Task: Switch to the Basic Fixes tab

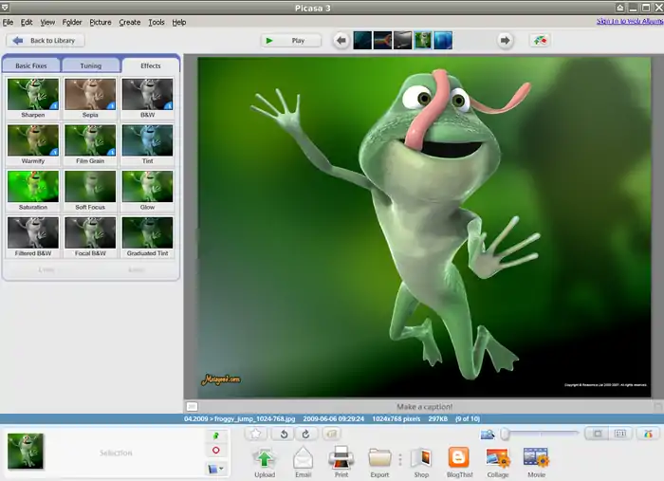Action: tap(31, 66)
